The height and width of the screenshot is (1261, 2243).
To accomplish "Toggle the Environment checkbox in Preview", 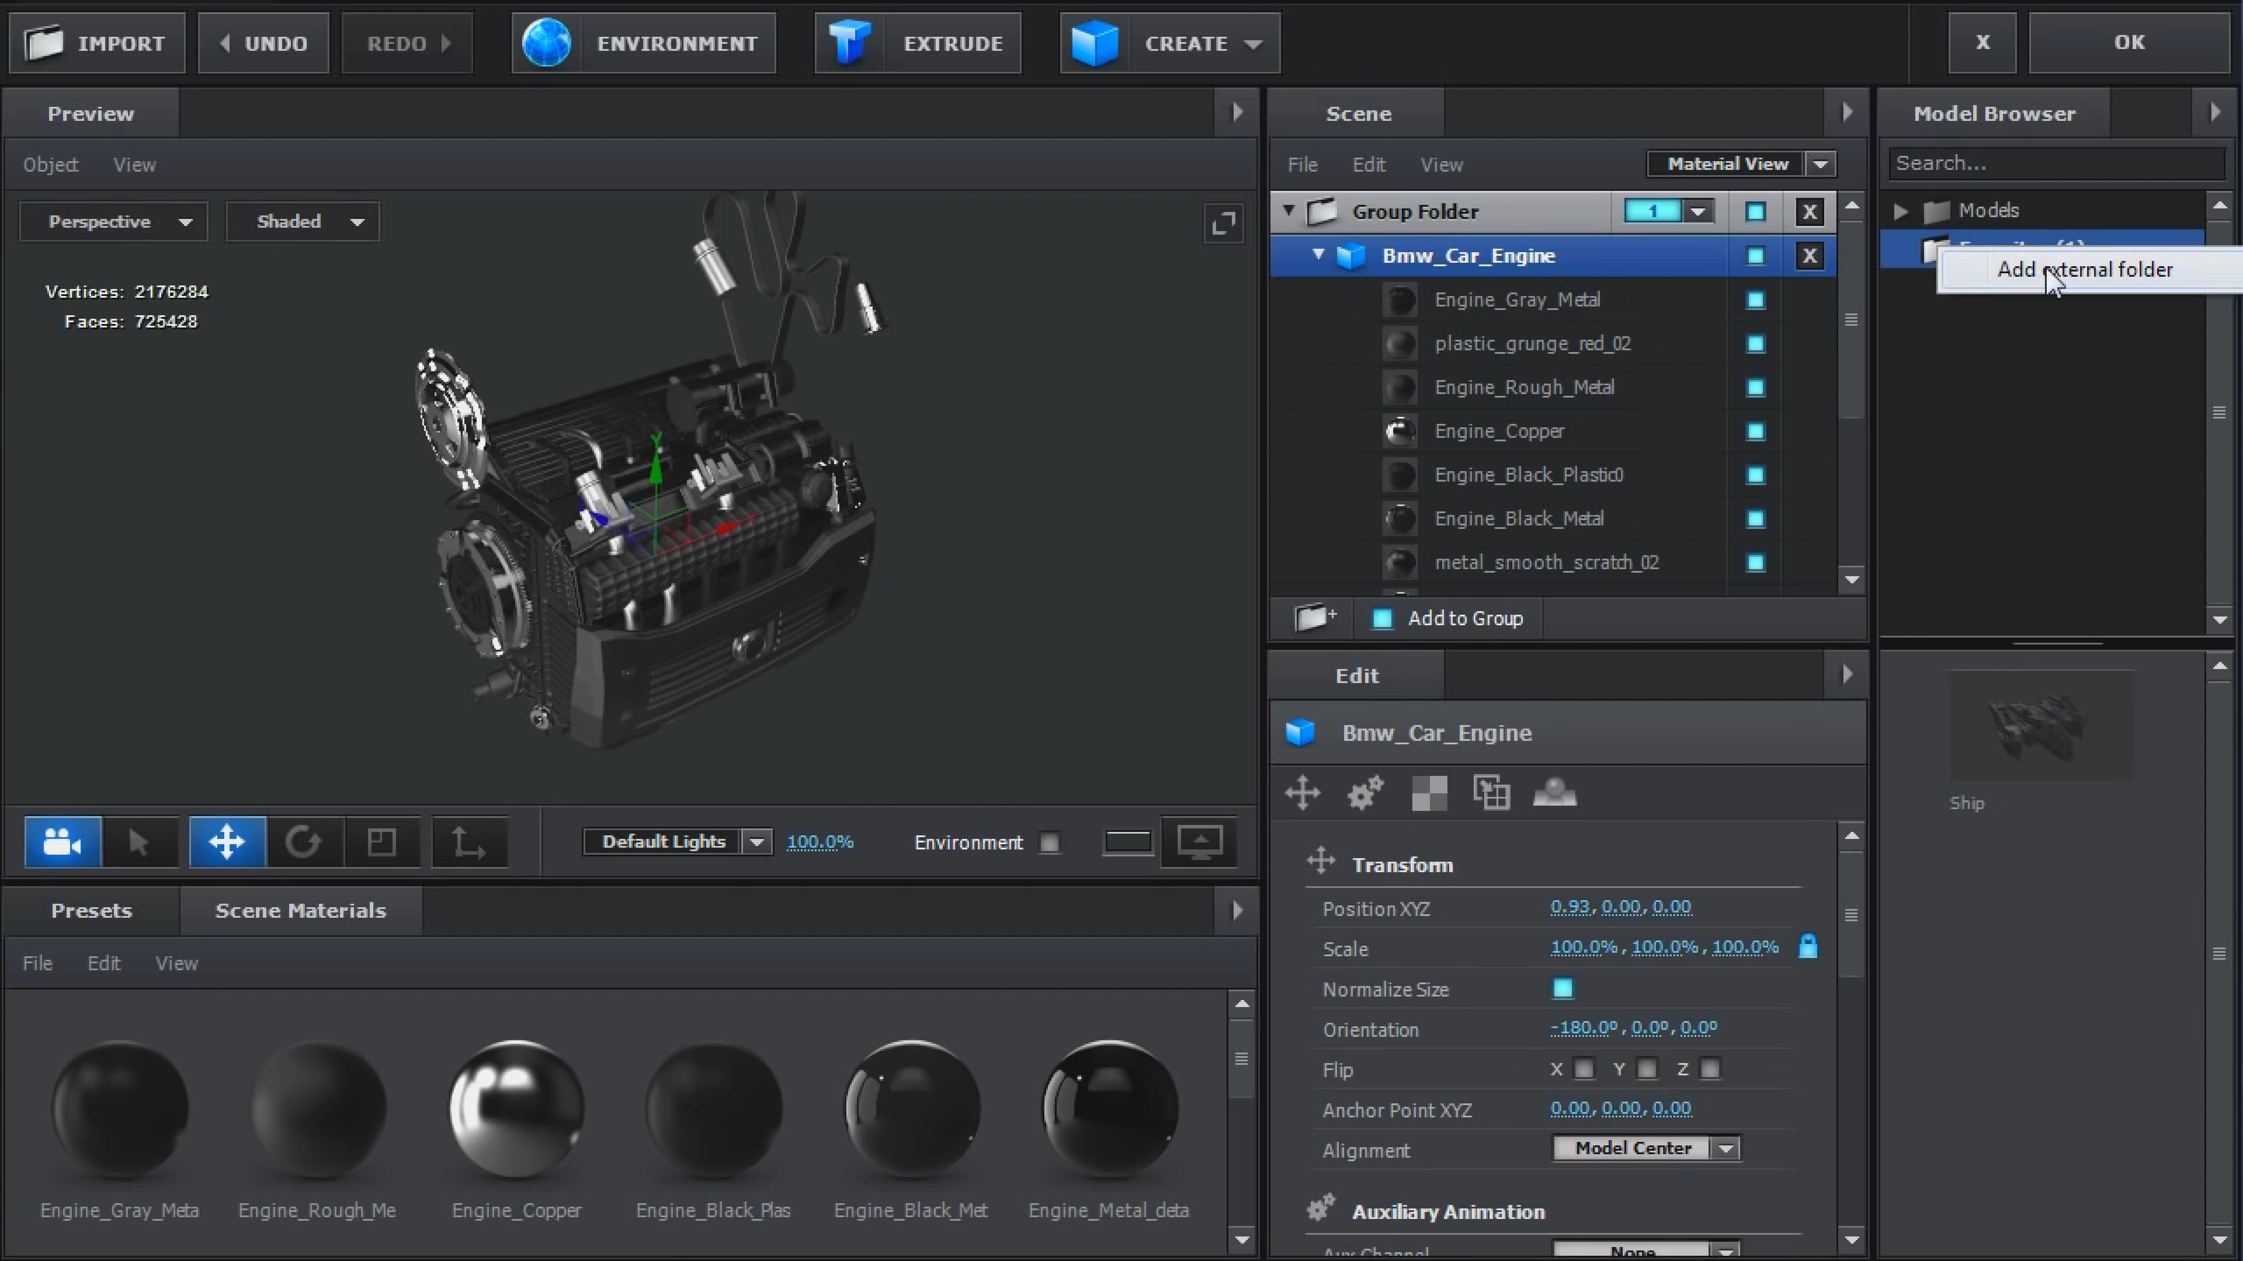I will pyautogui.click(x=1049, y=842).
